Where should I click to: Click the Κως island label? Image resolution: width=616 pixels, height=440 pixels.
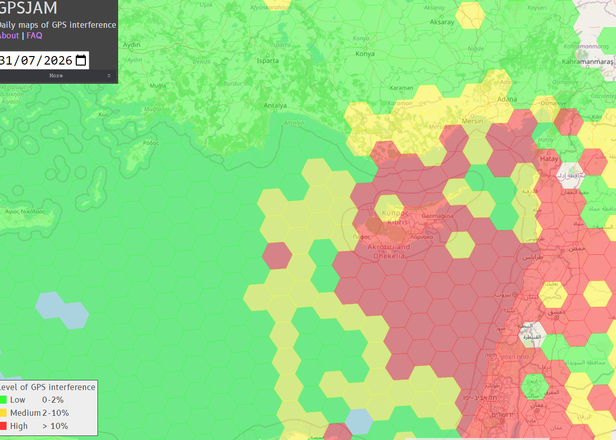[x=104, y=115]
